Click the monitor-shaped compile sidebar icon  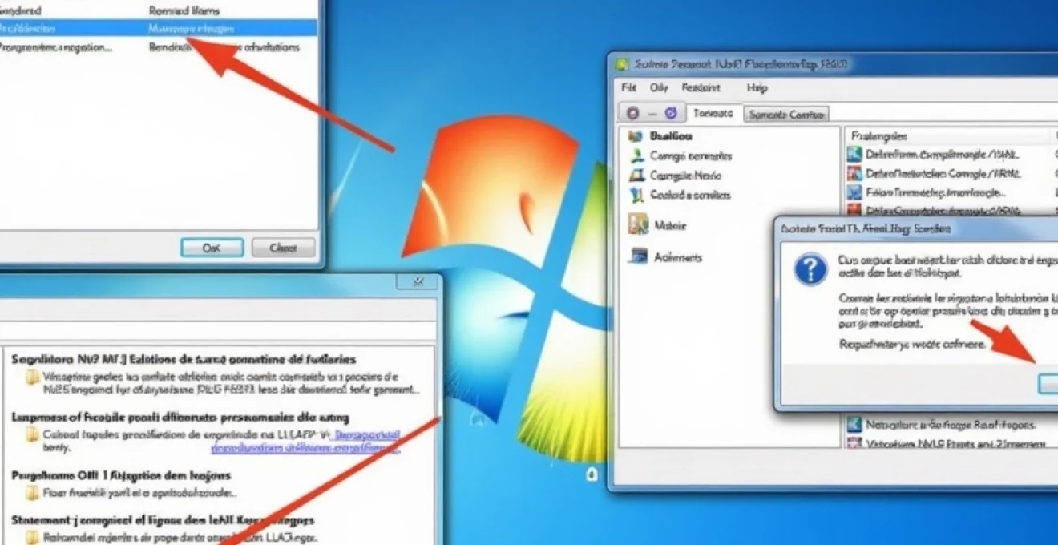coord(636,176)
